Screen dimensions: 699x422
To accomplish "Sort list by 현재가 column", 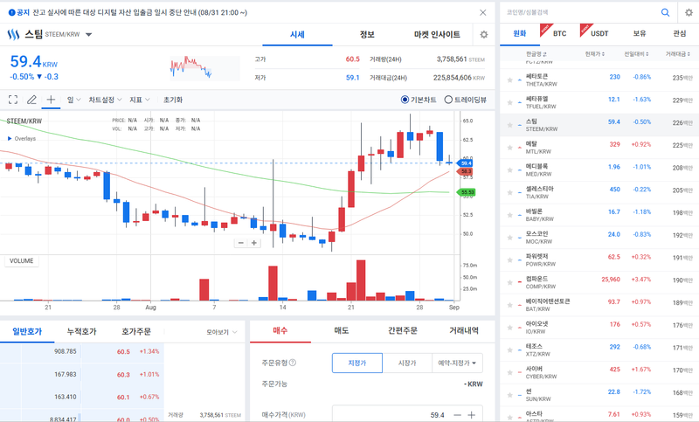I will pos(595,54).
